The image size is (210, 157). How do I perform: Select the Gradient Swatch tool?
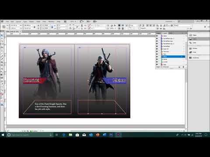(2, 75)
